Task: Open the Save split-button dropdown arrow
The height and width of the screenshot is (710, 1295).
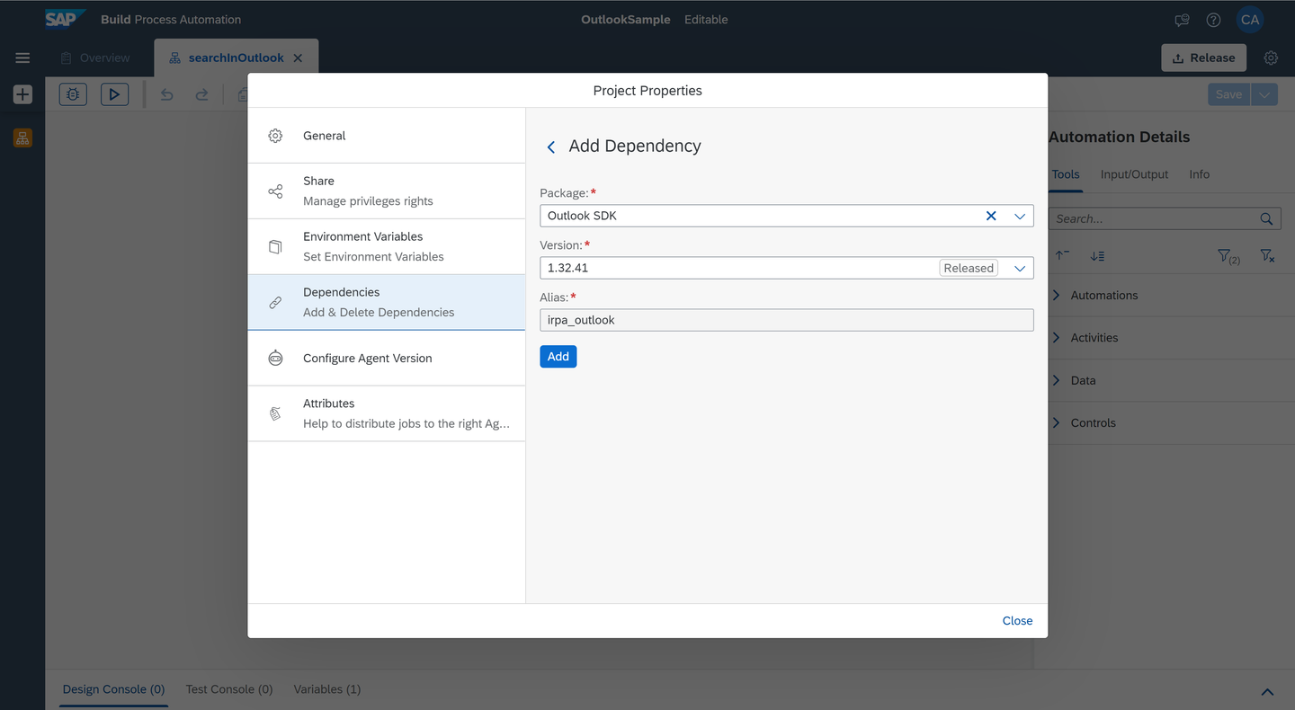Action: coord(1266,94)
